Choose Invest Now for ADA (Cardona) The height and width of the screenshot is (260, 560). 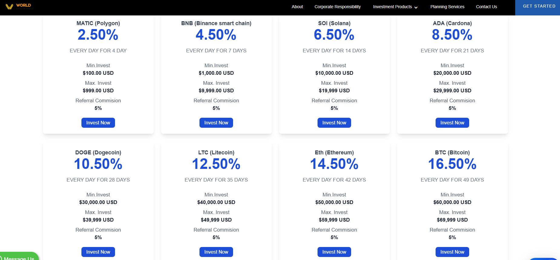pyautogui.click(x=452, y=123)
